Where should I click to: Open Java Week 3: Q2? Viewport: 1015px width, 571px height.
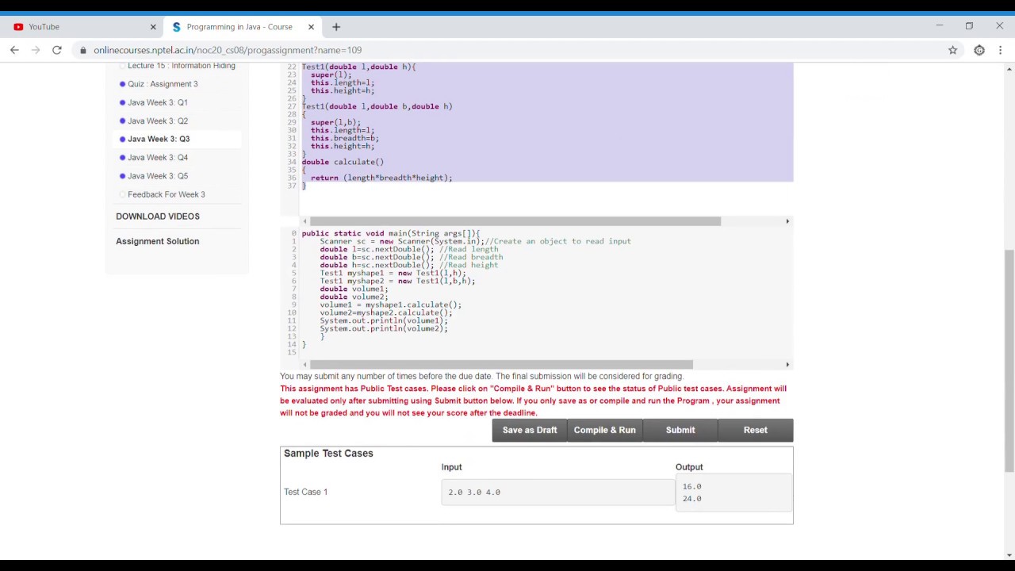(158, 121)
